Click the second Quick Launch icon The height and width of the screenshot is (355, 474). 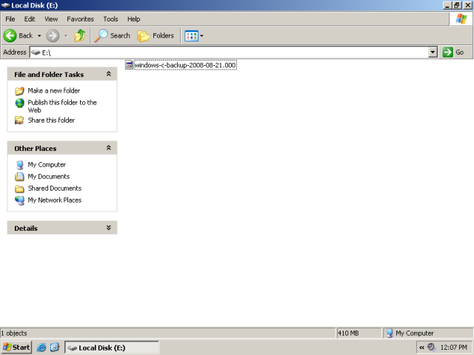(x=55, y=348)
